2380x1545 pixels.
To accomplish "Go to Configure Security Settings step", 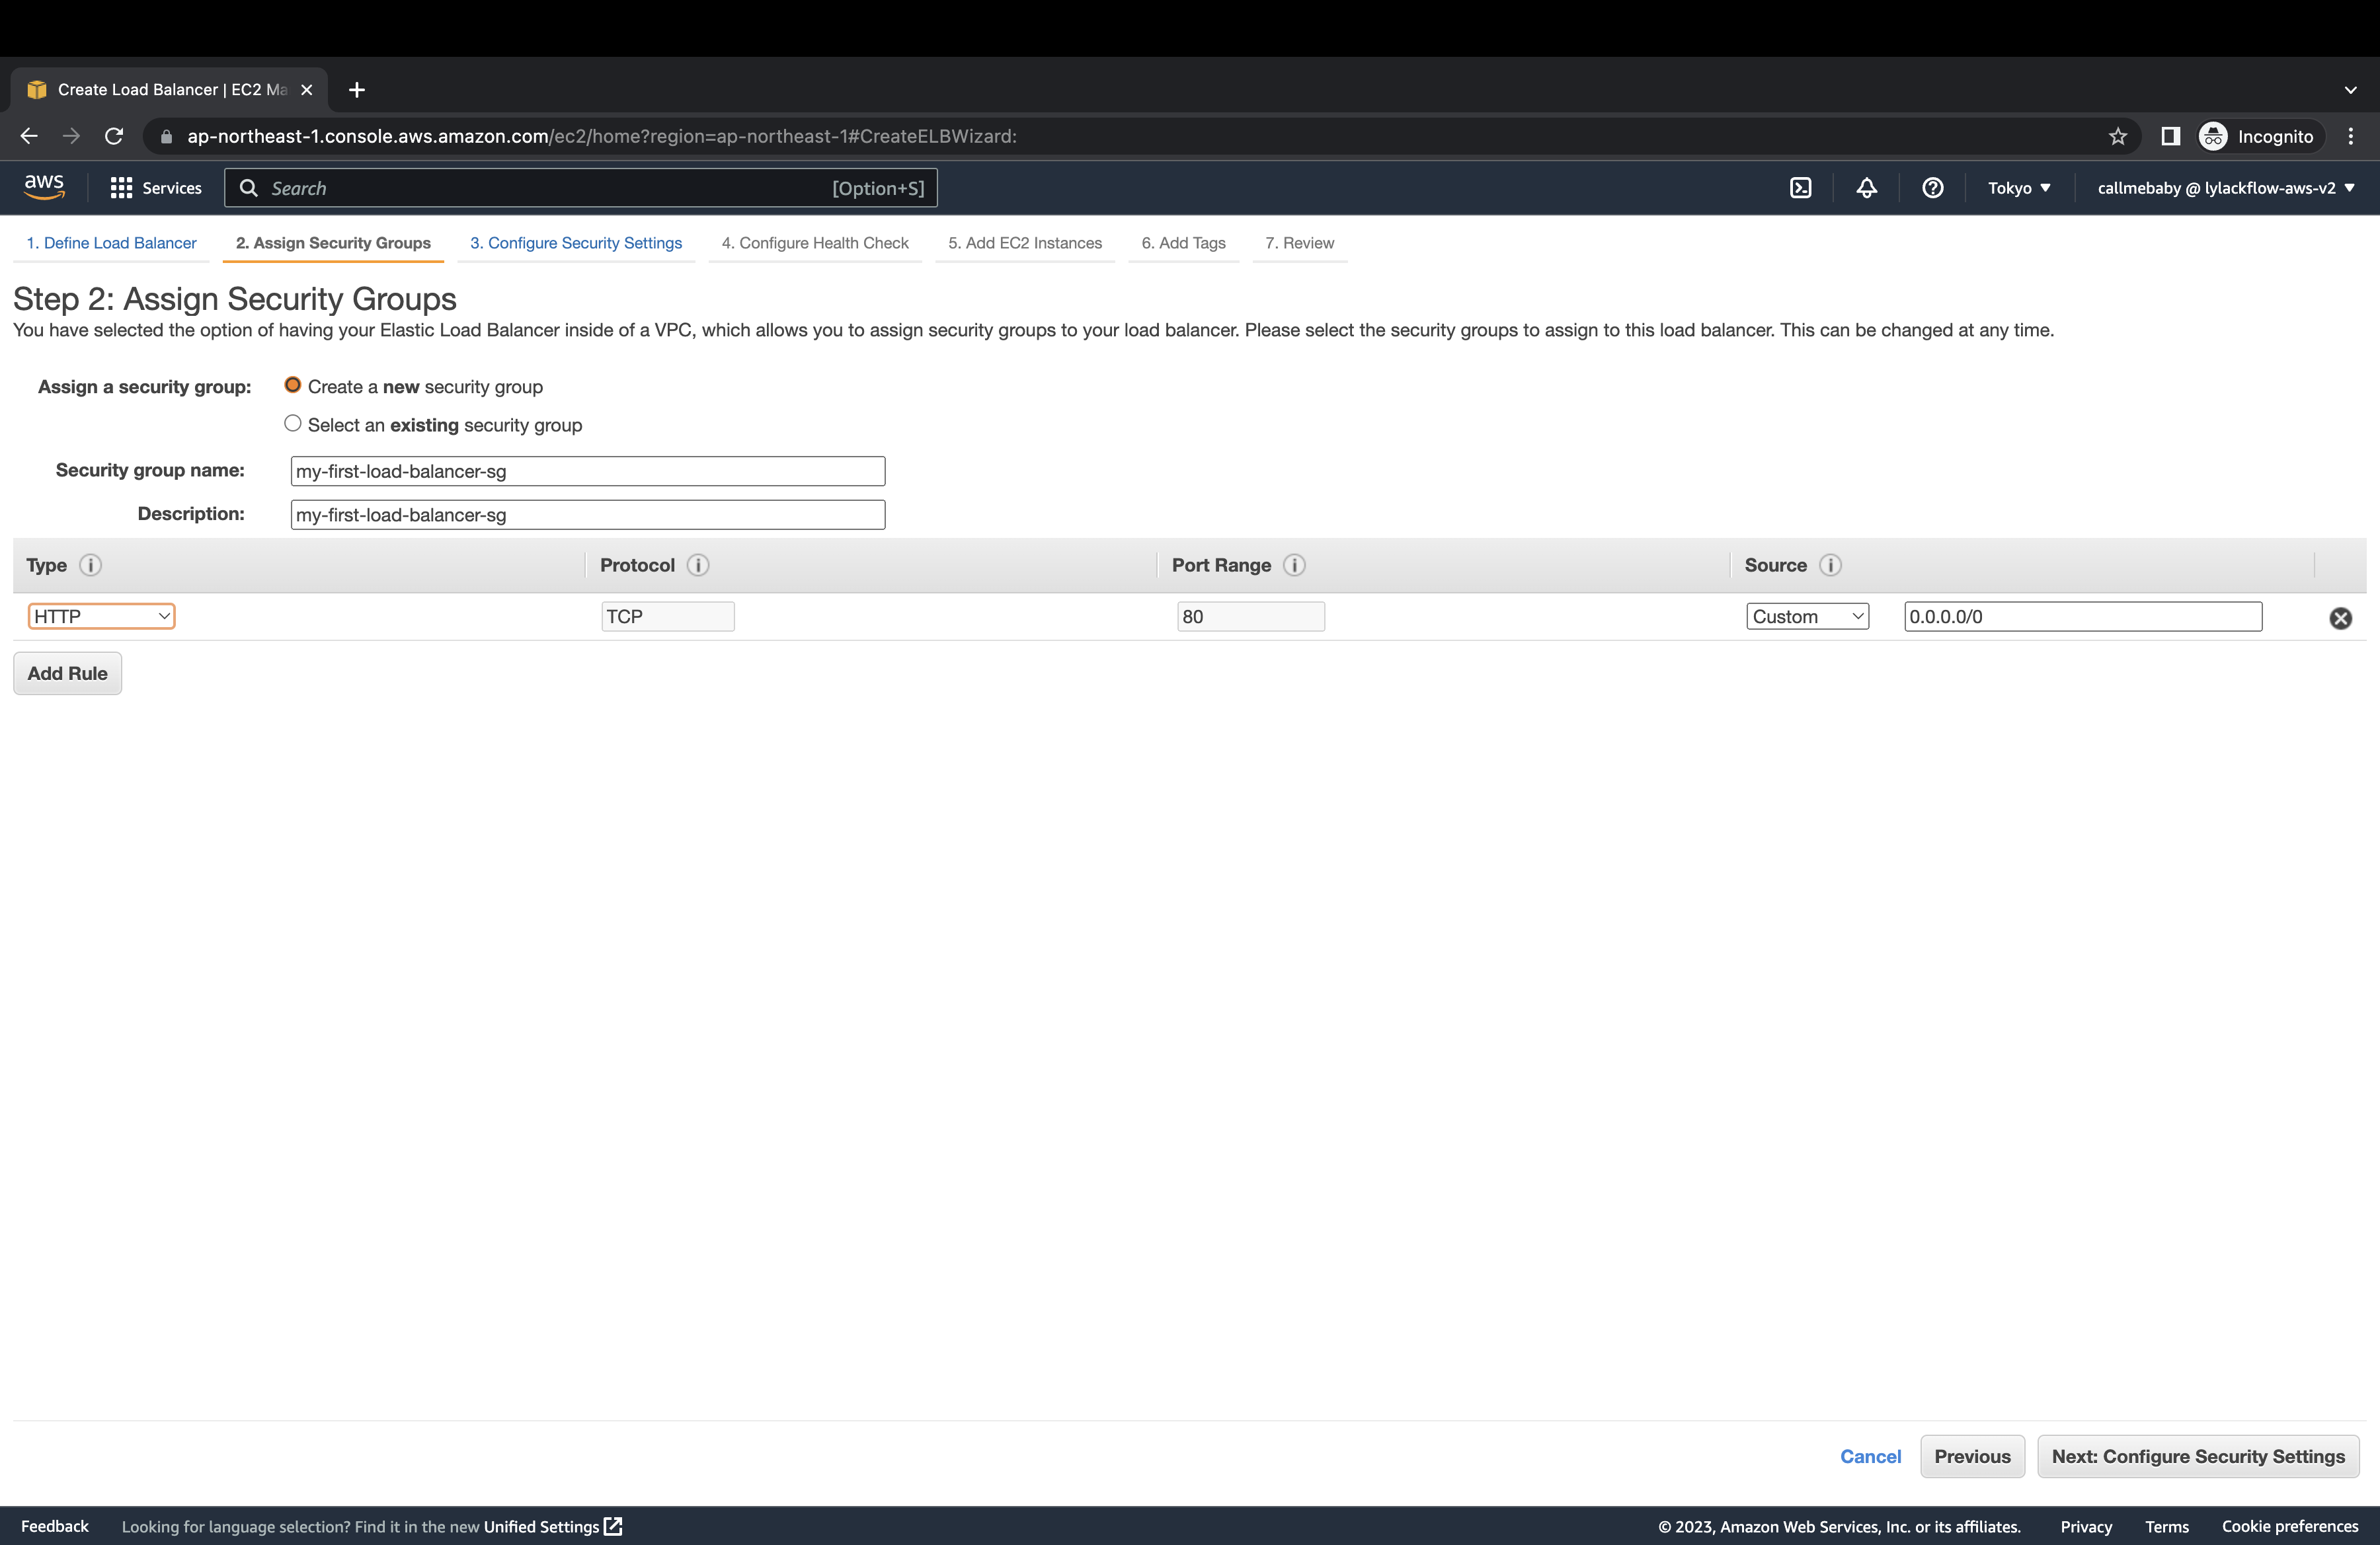I will tap(576, 243).
